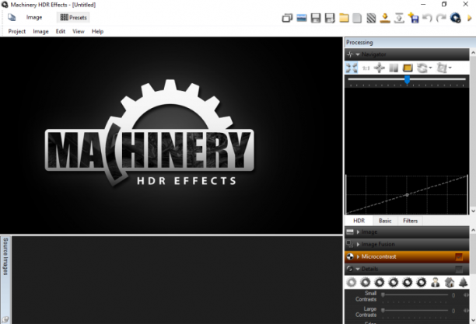The height and width of the screenshot is (324, 476).
Task: Click the 1:1 zoom navigator icon
Action: [x=366, y=68]
